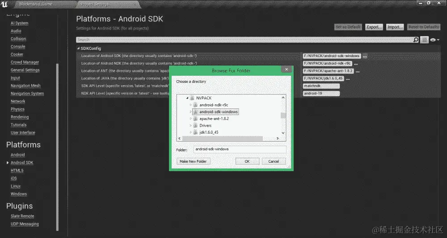Switch to the Project Settings tab
This screenshot has height=238, width=447.
coord(108,4)
